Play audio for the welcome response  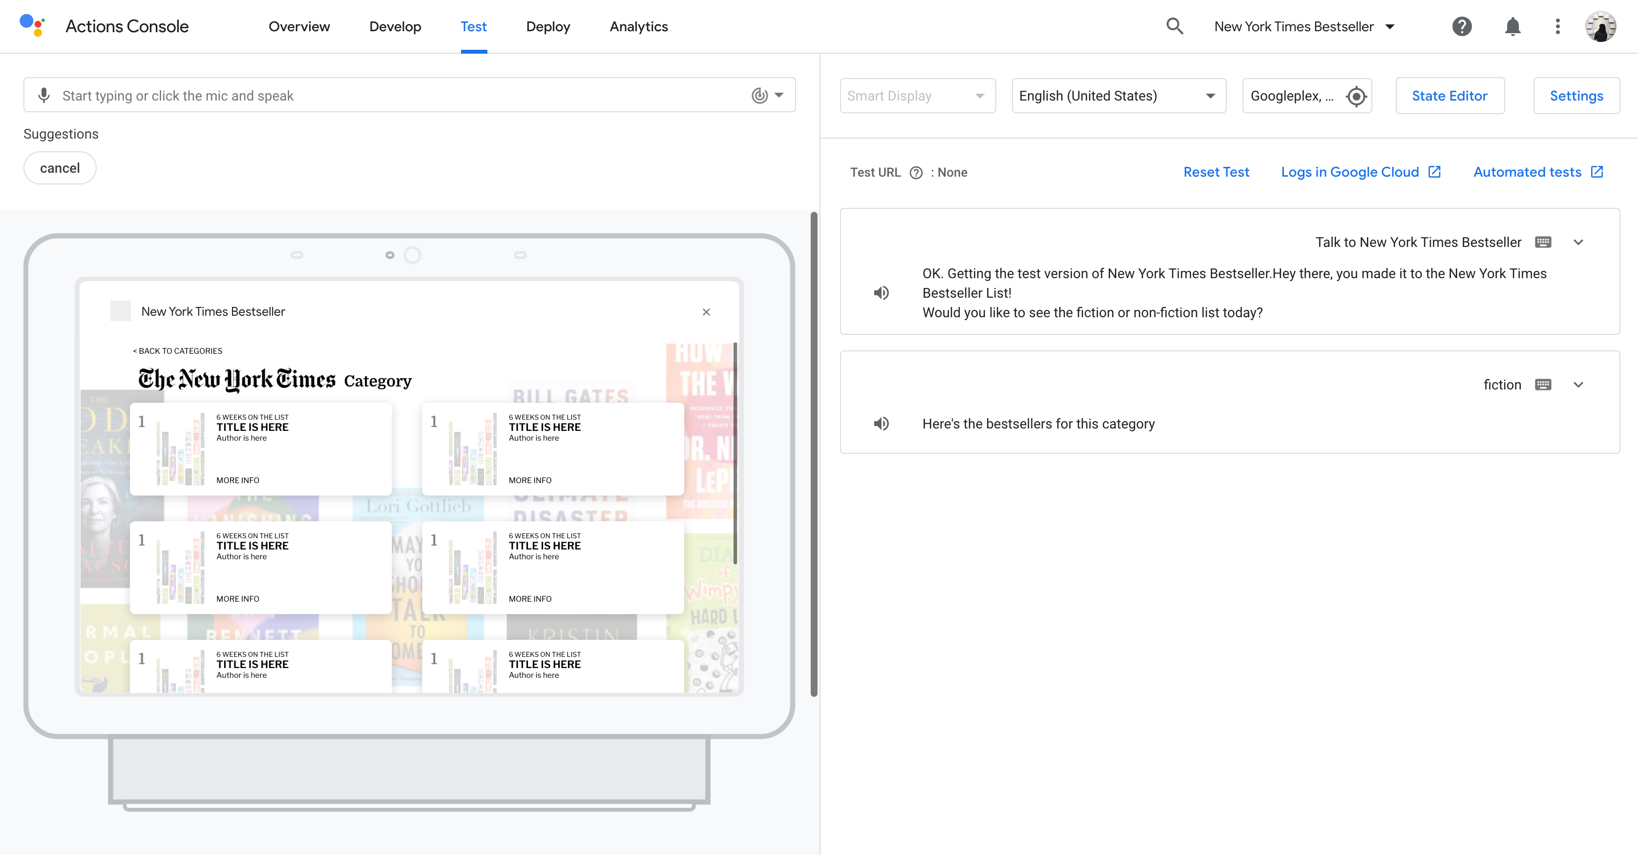[x=881, y=293]
